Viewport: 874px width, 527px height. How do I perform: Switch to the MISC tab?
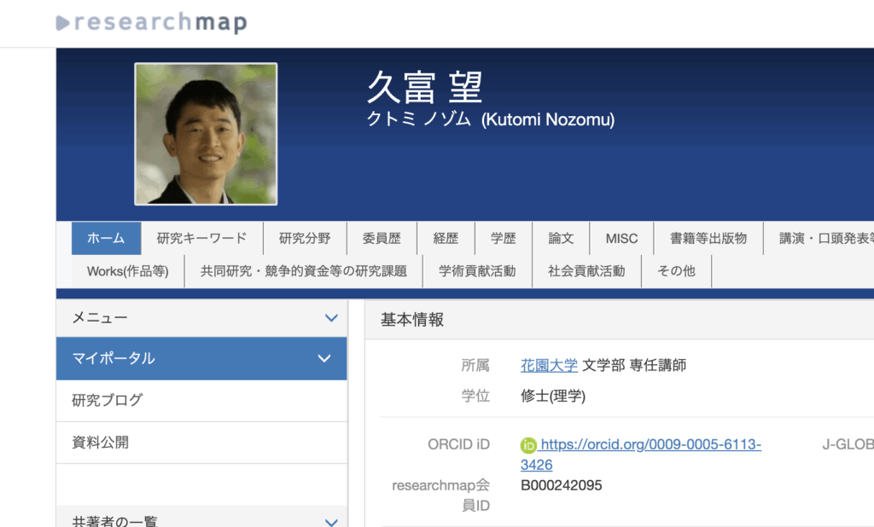(x=621, y=239)
